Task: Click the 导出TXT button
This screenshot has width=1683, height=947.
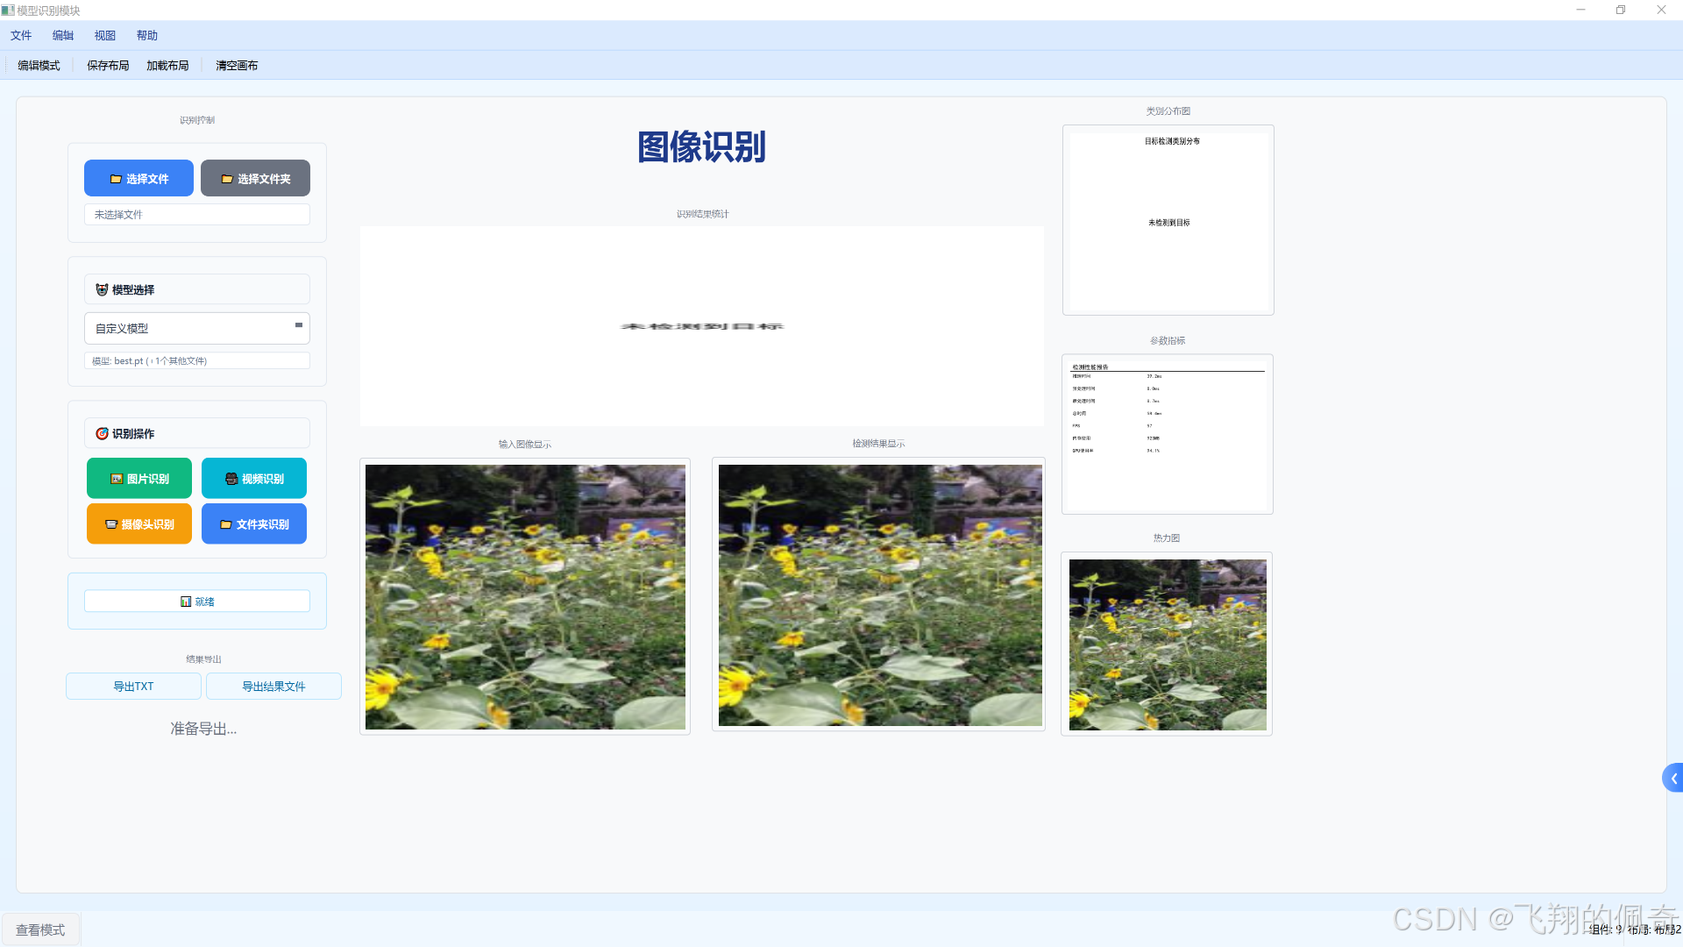Action: pyautogui.click(x=133, y=687)
